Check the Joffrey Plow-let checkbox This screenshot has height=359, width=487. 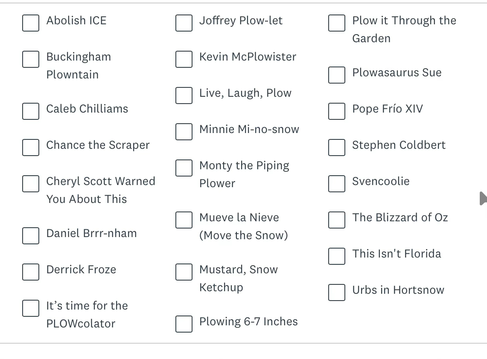pos(184,23)
